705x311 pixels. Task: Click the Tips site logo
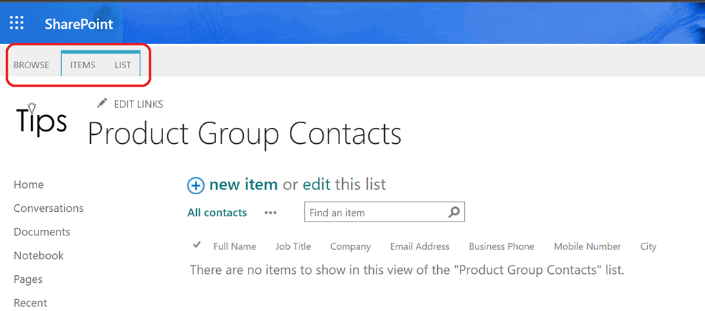41,120
